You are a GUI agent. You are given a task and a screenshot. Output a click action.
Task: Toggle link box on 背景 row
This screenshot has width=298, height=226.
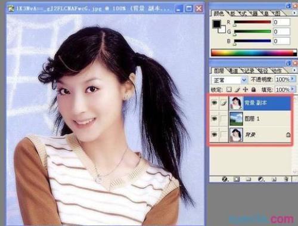pyautogui.click(x=223, y=135)
